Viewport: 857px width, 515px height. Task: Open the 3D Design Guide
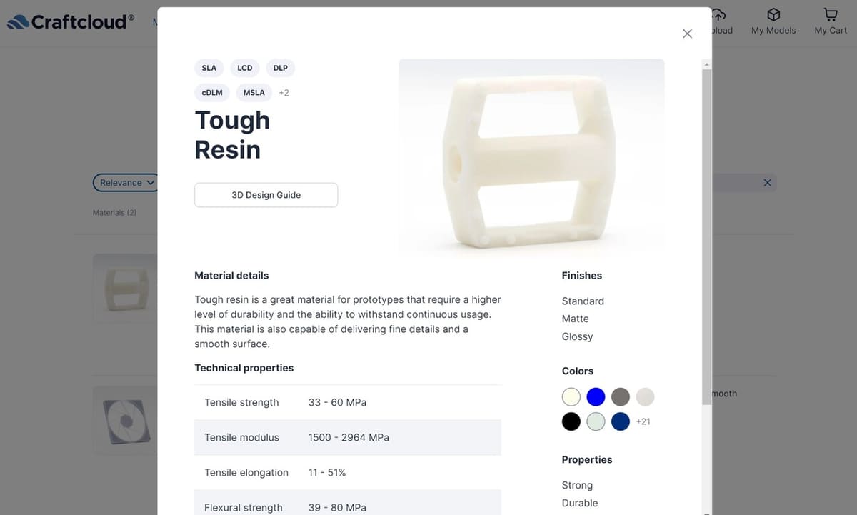266,195
